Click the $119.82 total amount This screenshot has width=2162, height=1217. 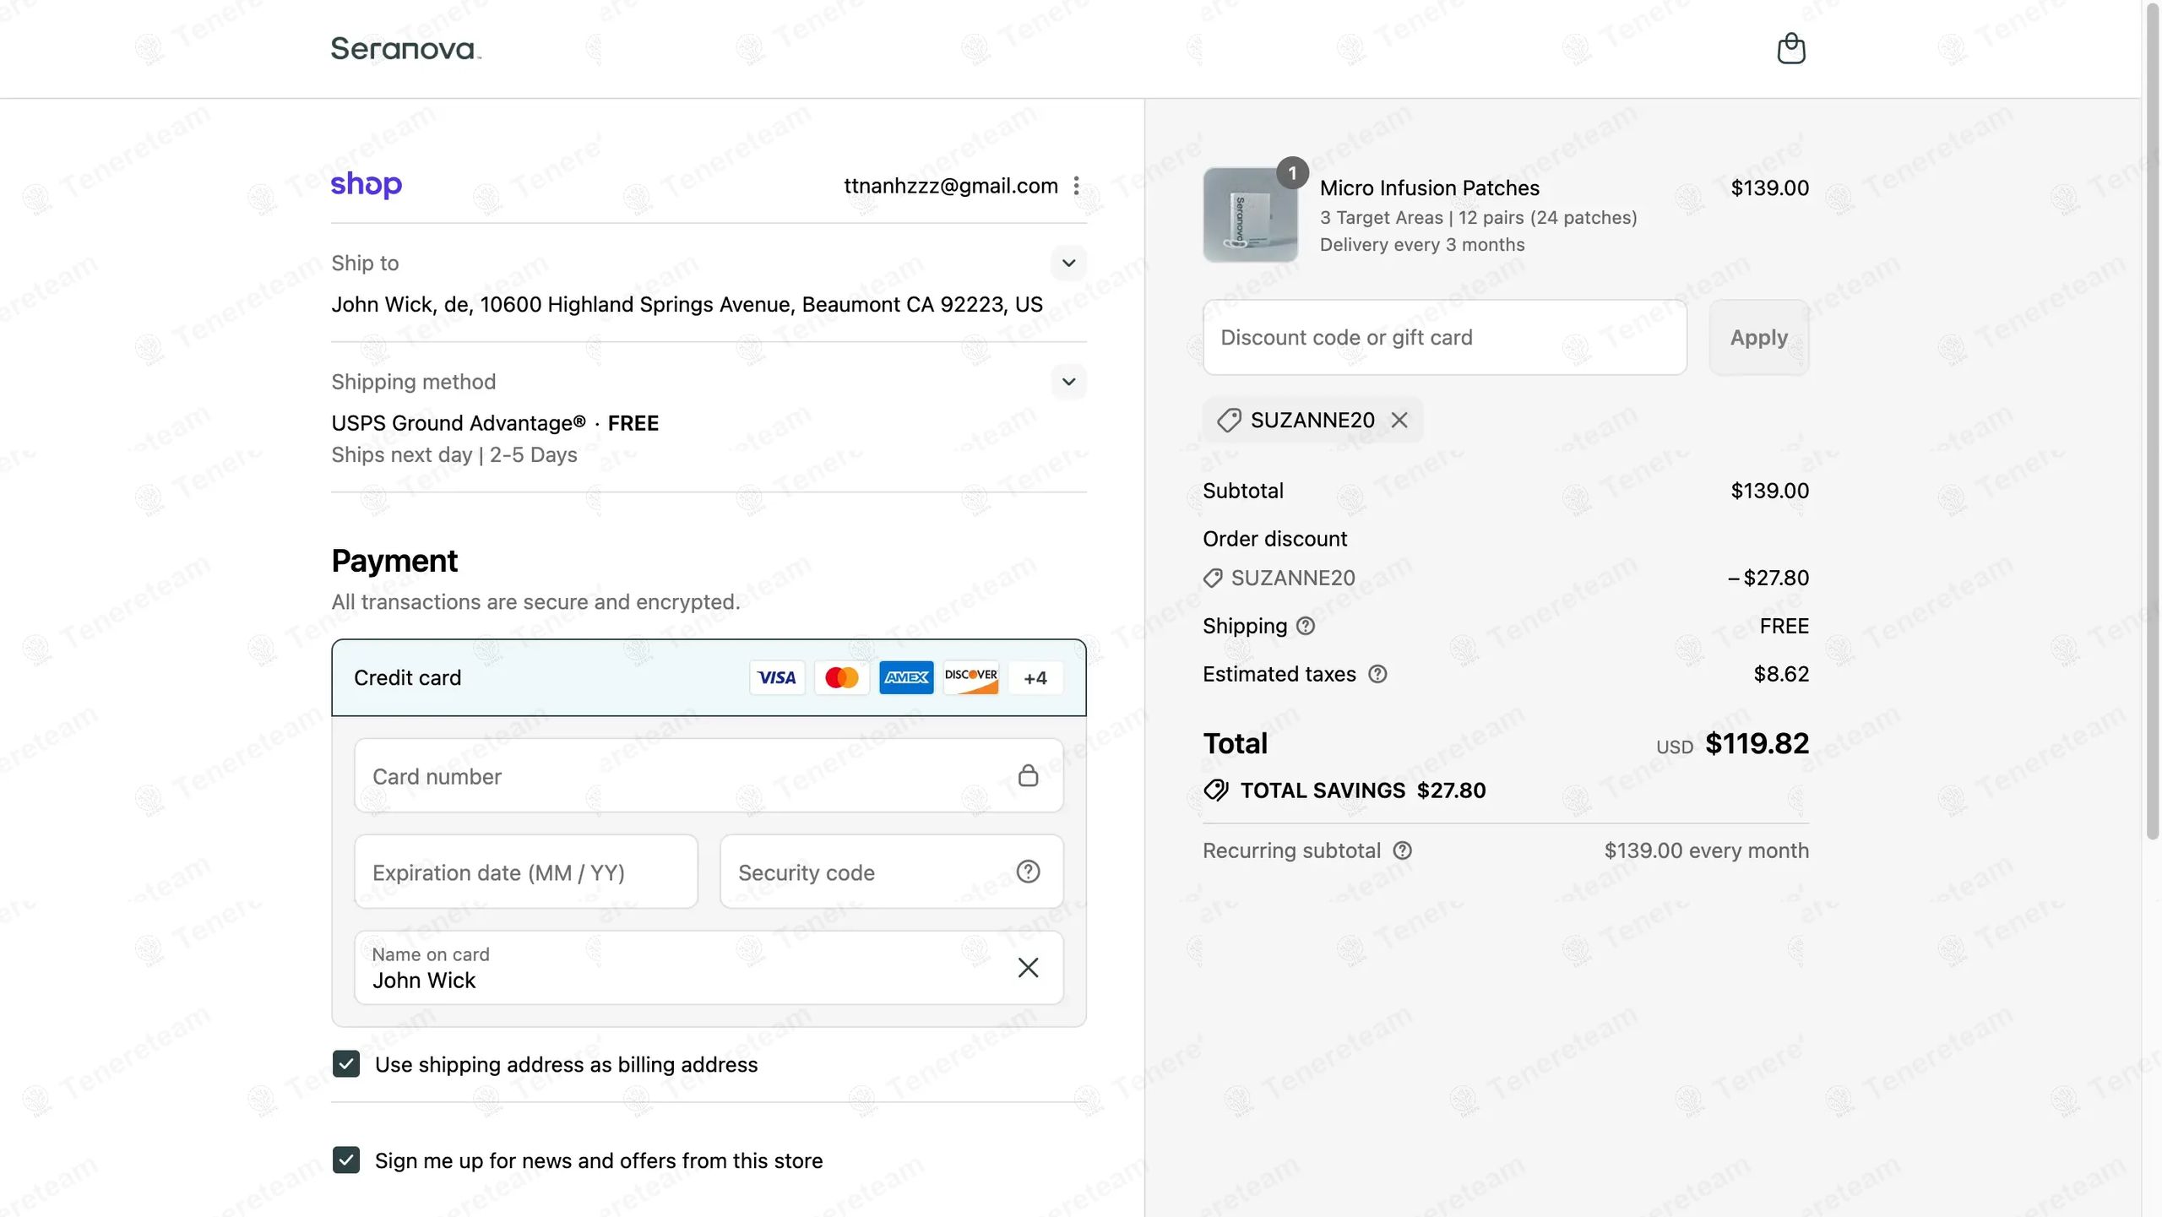(x=1757, y=743)
